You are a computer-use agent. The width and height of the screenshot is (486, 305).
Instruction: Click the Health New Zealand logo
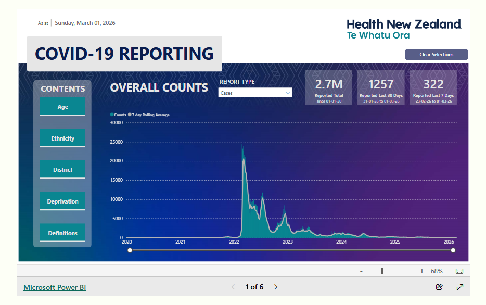[404, 29]
